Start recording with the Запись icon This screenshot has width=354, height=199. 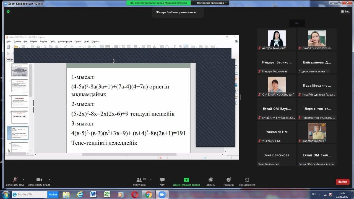pyautogui.click(x=211, y=180)
